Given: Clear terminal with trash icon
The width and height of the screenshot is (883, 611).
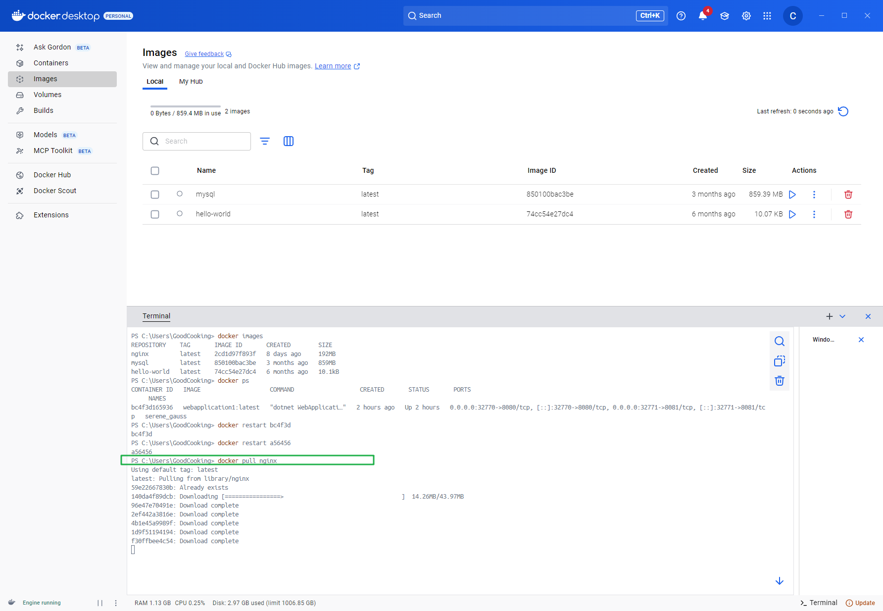Looking at the screenshot, I should tap(780, 381).
